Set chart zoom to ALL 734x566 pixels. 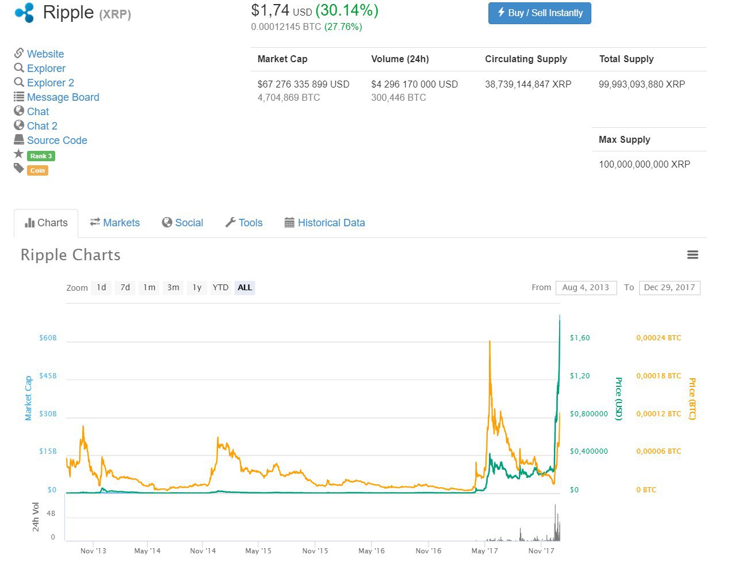(x=244, y=287)
